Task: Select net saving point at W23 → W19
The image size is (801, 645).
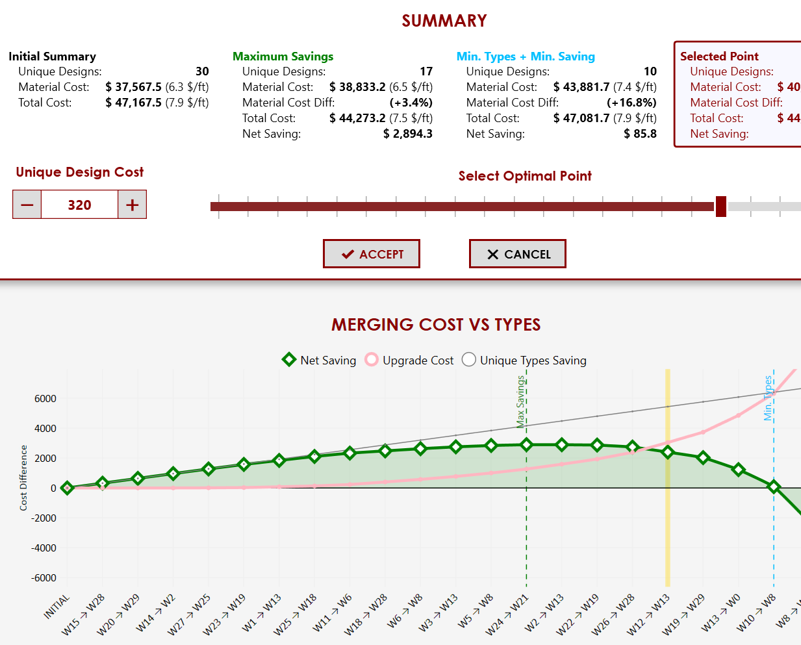Action: (244, 464)
